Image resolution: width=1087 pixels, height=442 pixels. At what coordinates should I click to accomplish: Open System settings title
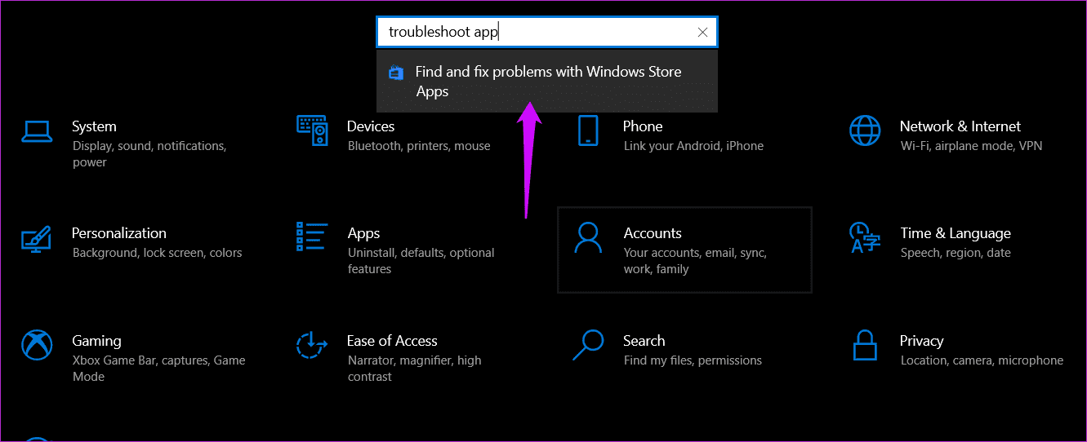point(94,126)
